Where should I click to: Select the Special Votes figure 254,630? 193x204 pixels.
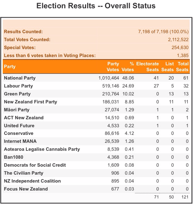(x=180, y=47)
